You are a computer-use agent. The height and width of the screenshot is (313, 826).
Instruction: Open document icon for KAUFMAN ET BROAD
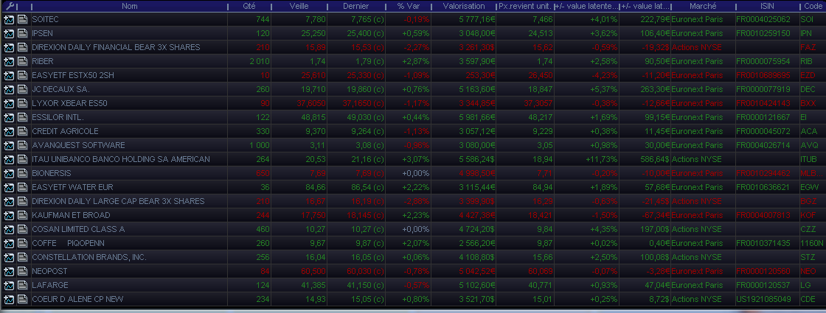click(22, 215)
